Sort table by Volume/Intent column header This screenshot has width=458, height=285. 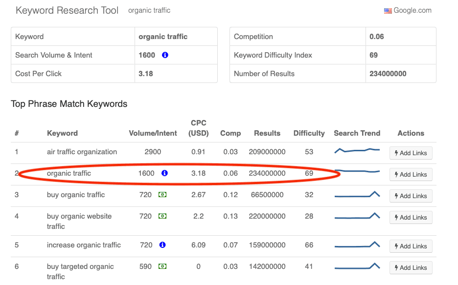153,133
